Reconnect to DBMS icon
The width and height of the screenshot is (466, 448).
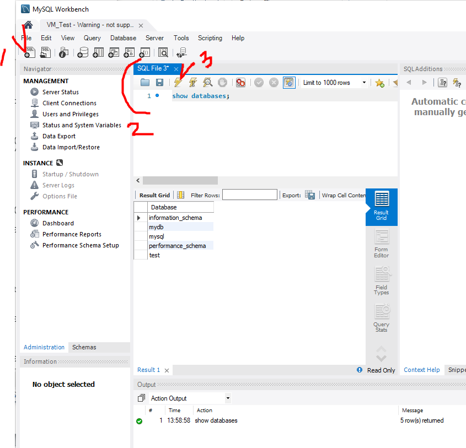coord(181,52)
